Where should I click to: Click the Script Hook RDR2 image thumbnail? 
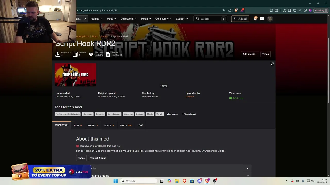75,75
